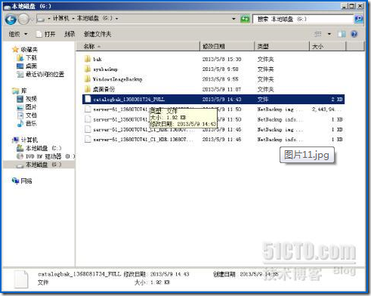The height and width of the screenshot is (296, 371).
Task: Click the Back navigation arrow button
Action: pos(11,19)
